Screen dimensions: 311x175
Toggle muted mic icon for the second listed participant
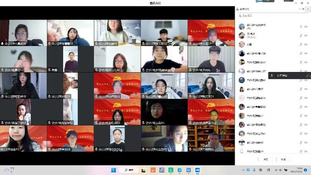[x=301, y=35]
